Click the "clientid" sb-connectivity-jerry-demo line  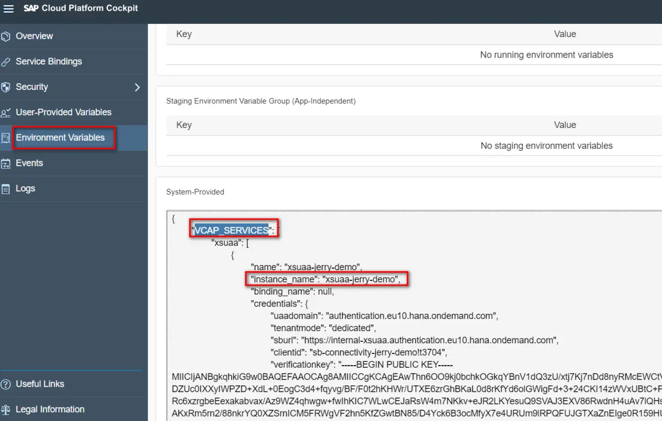click(x=358, y=353)
